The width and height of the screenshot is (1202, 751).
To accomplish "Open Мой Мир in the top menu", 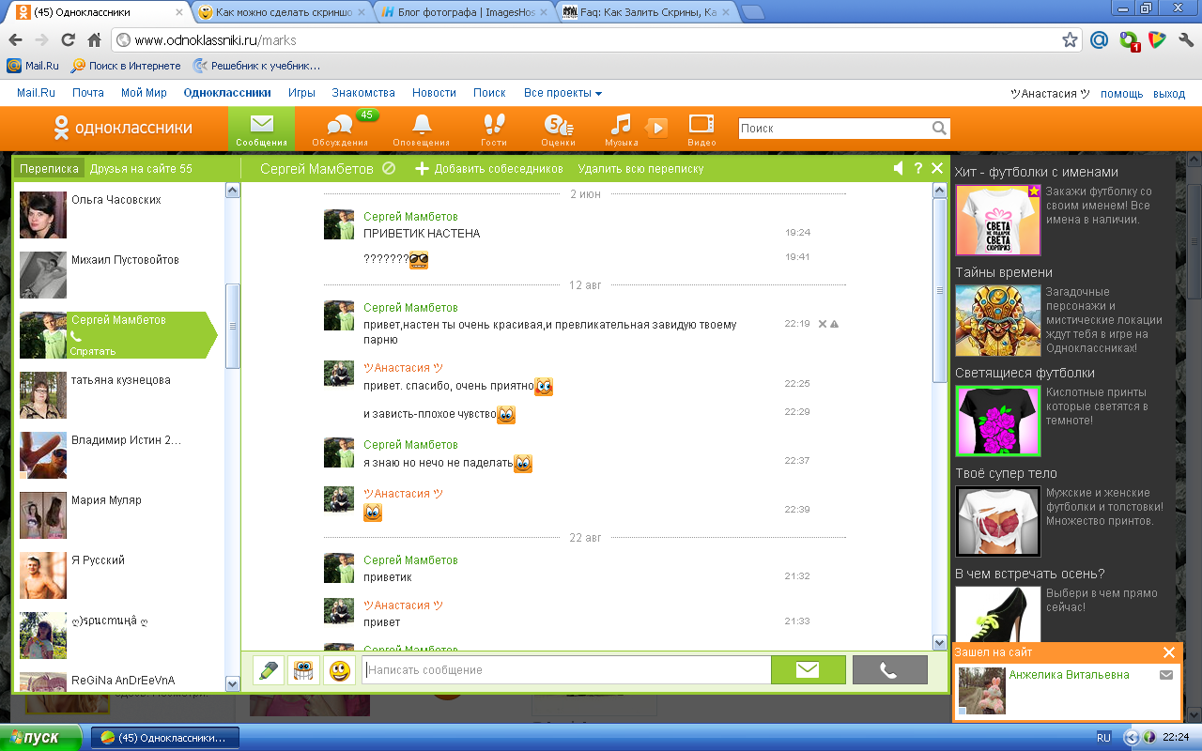I will pyautogui.click(x=144, y=93).
